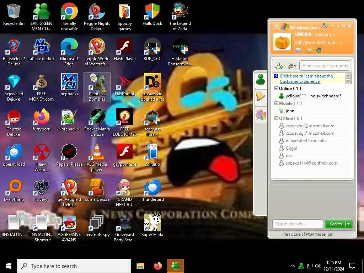This screenshot has height=273, width=364.
Task: Select the Microsoft Edge shortcut
Action: (69, 53)
